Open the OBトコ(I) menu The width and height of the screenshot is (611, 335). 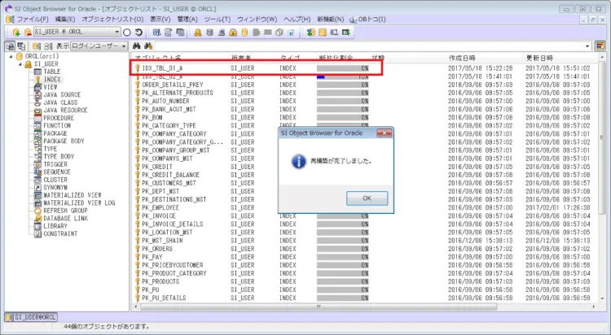[x=368, y=19]
